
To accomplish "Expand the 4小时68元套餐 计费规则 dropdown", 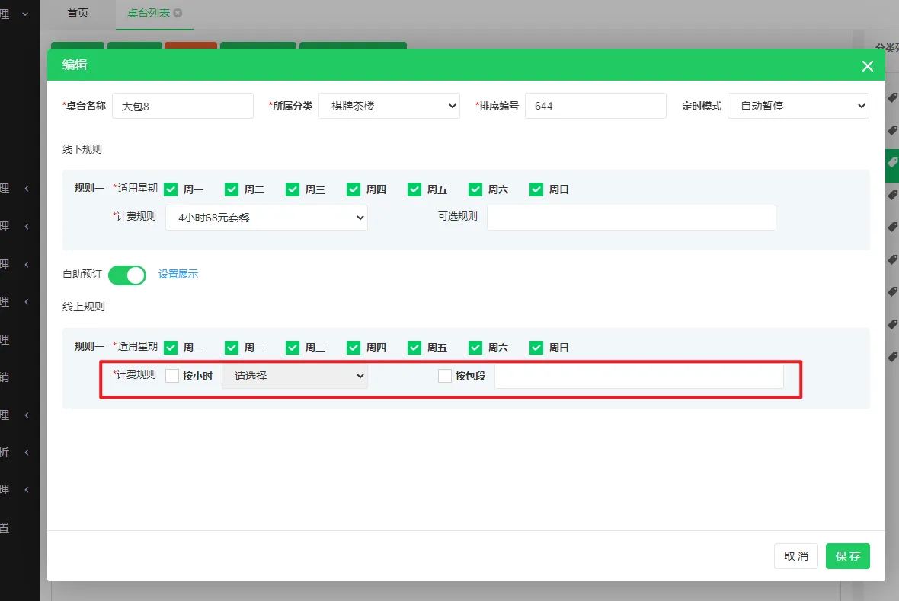I will 266,218.
